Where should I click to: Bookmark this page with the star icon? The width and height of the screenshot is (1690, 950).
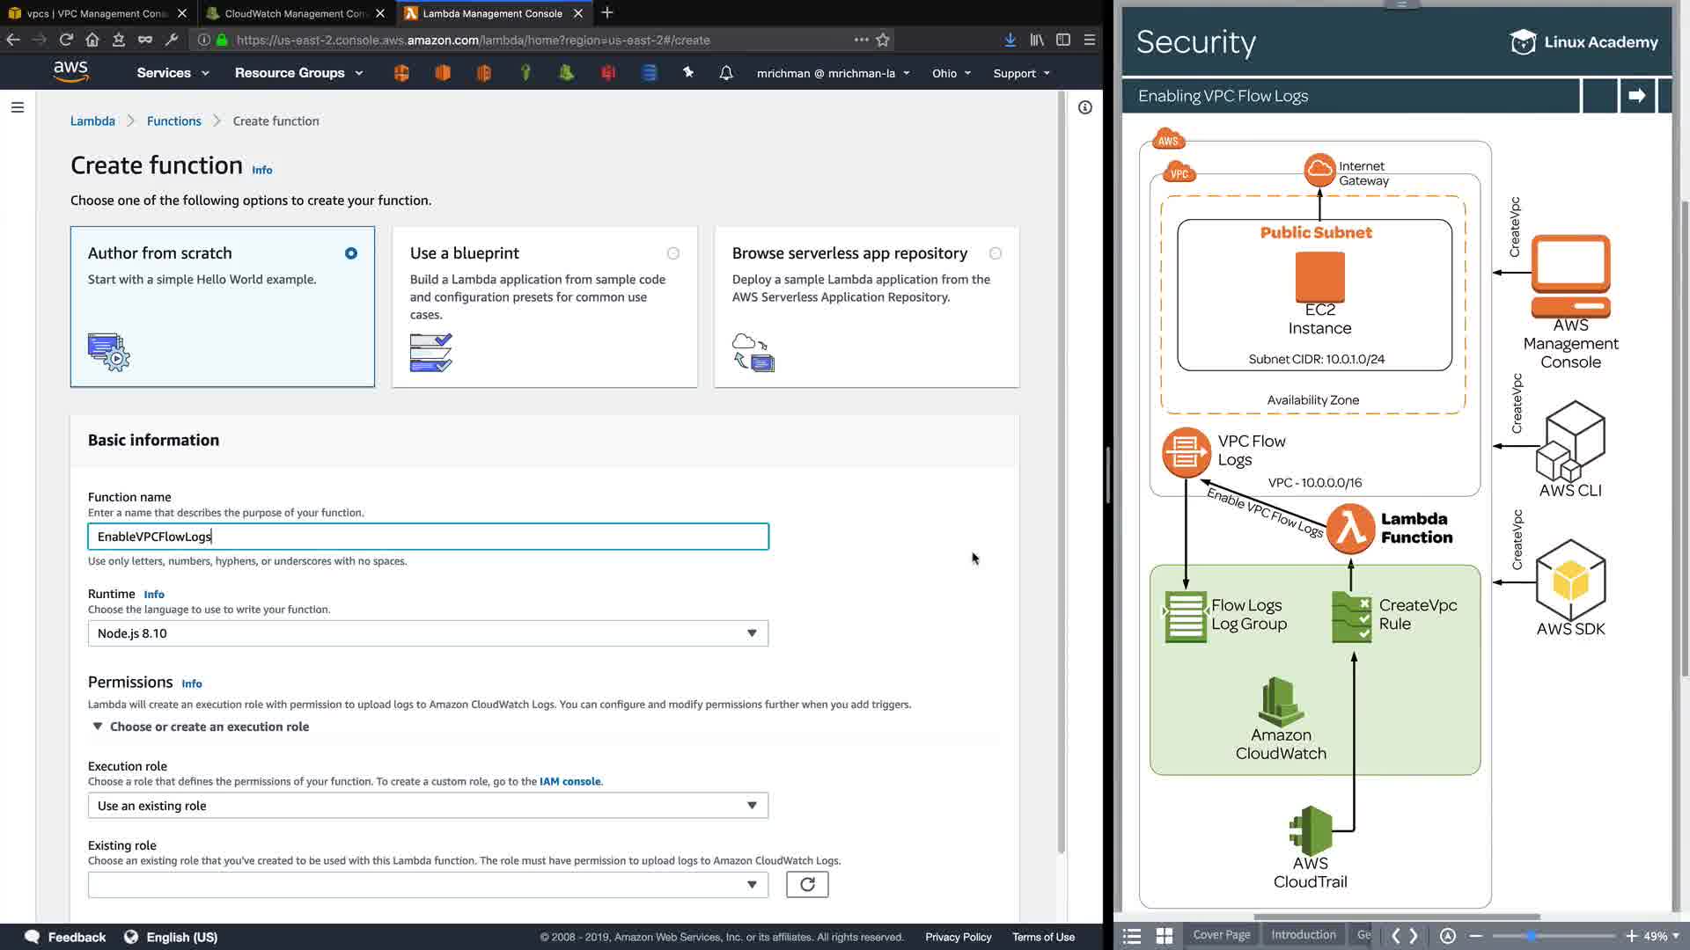pos(883,40)
